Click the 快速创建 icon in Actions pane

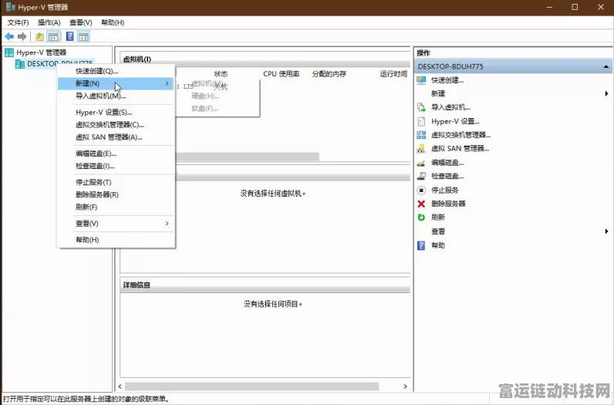coord(421,80)
